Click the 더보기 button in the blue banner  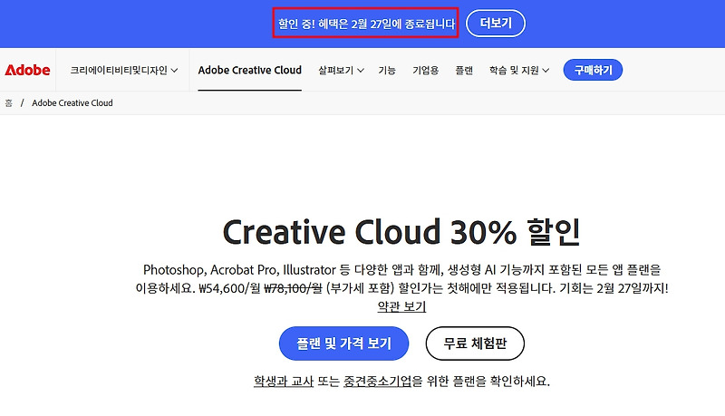point(495,24)
